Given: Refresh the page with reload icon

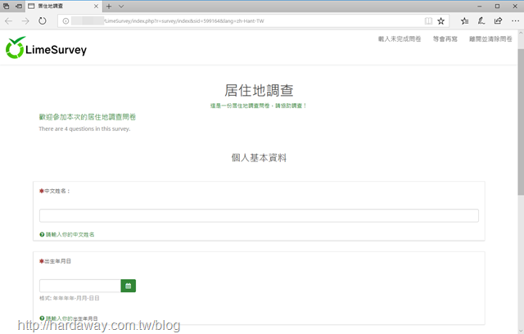Looking at the screenshot, I should pos(42,21).
